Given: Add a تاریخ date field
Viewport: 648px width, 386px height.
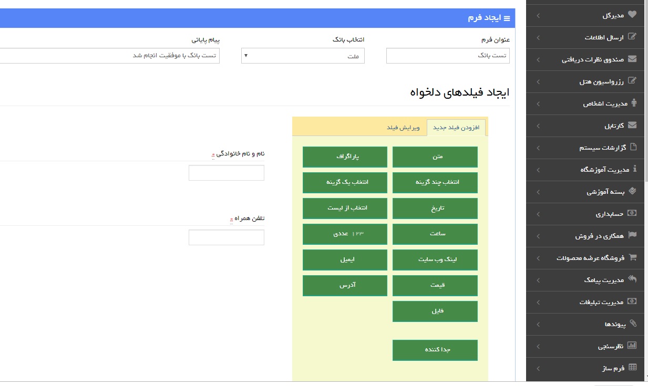Looking at the screenshot, I should 435,208.
